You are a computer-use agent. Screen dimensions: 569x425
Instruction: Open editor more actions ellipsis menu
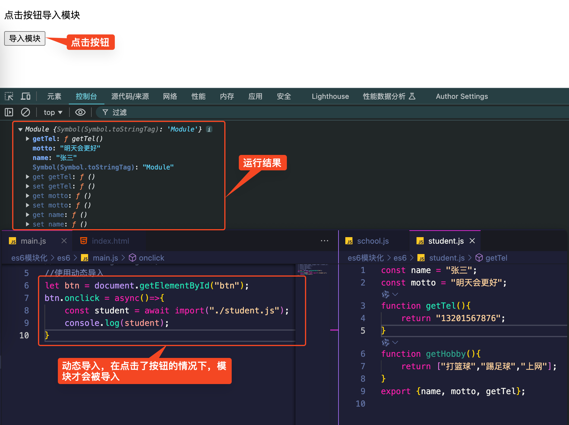325,241
